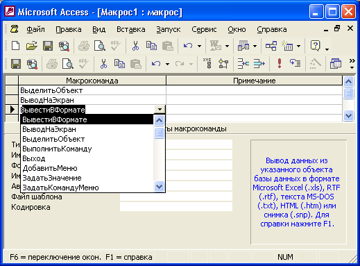Screen dimensions: 360x266
Task: Click the dropdown list scrollbar down arrow
Action: pos(159,186)
